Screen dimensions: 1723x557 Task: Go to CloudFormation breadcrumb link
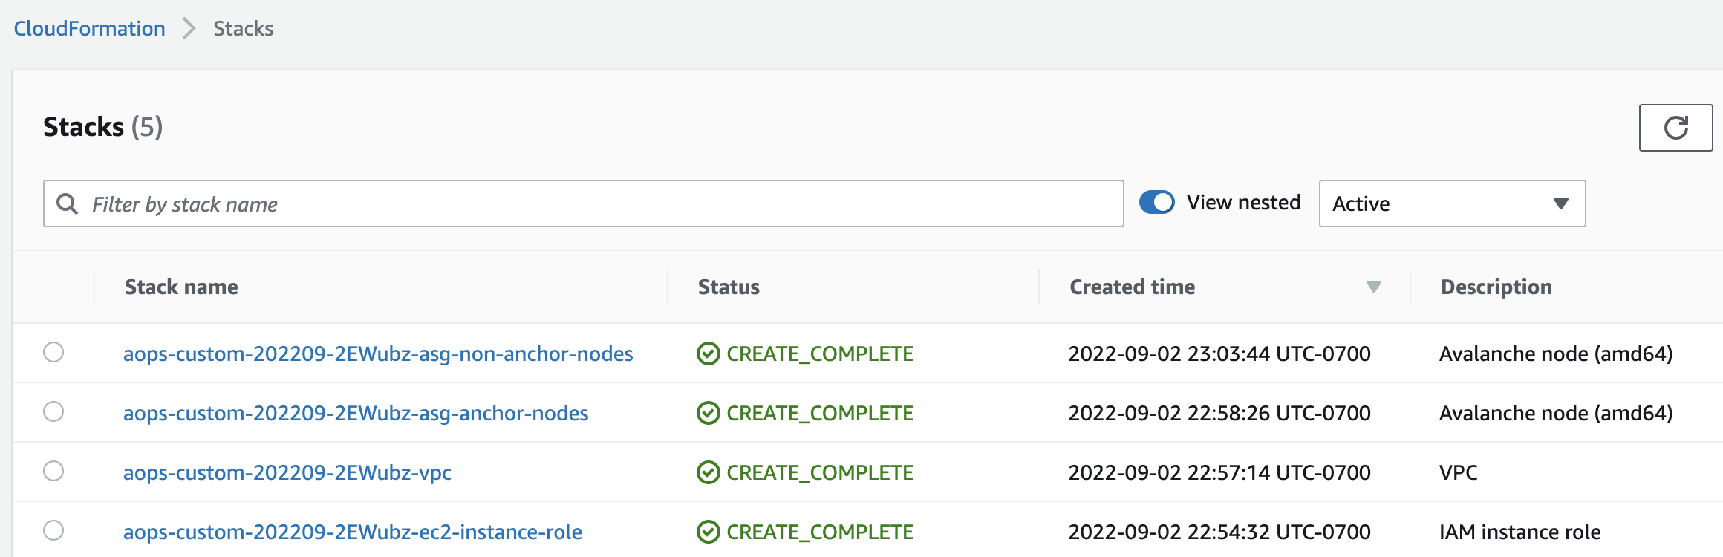(x=90, y=28)
